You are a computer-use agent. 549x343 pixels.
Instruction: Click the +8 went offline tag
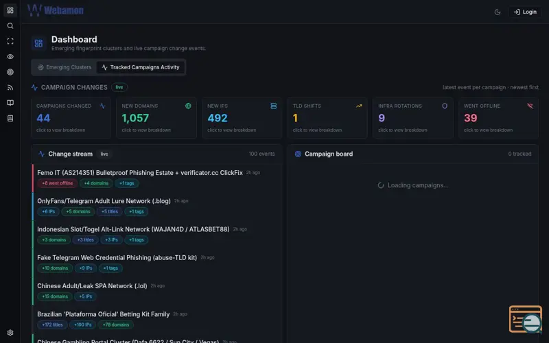pos(58,183)
